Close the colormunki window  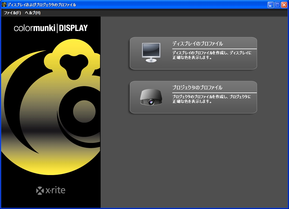coord(284,5)
